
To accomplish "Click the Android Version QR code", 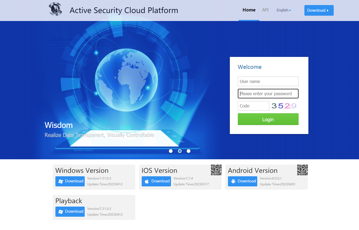I will point(302,170).
